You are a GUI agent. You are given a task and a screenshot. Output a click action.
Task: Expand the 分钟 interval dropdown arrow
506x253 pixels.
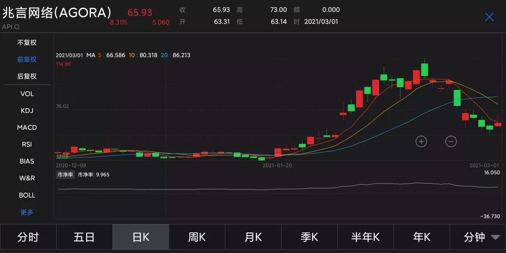pyautogui.click(x=495, y=238)
